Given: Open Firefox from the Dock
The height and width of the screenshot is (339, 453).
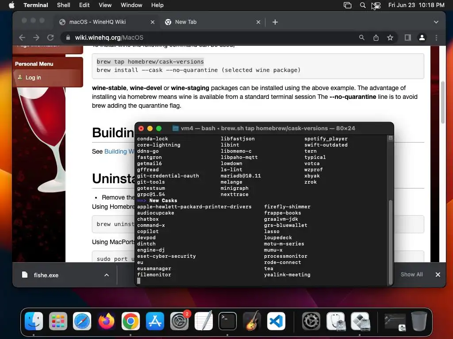Looking at the screenshot, I should [106, 321].
